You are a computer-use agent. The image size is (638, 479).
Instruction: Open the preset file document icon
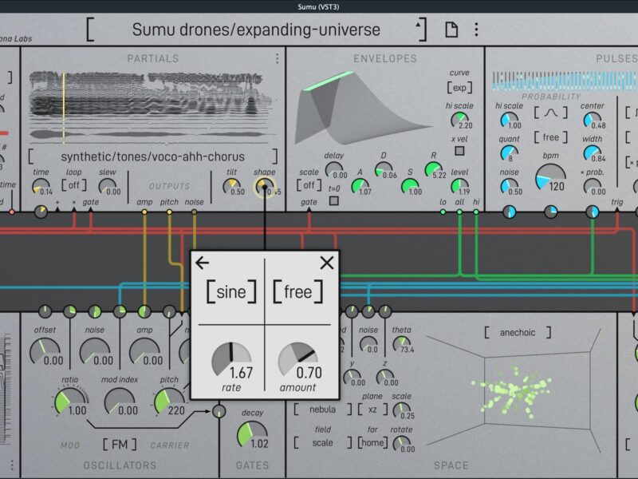pos(451,30)
